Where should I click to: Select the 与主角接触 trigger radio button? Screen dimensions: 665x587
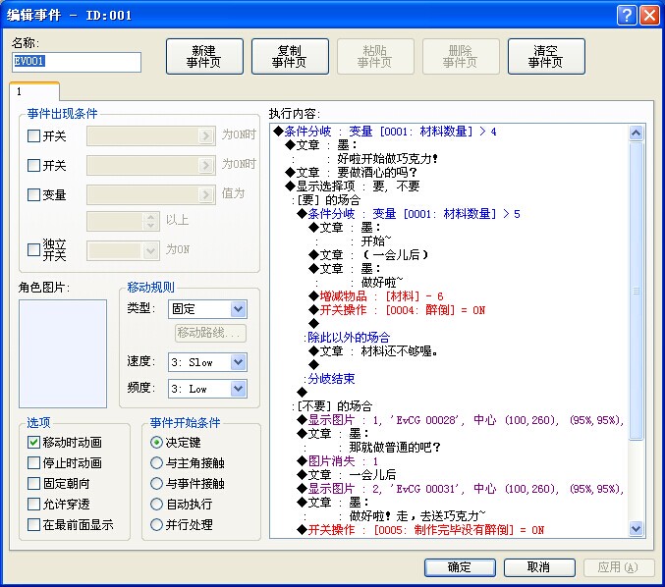point(156,462)
